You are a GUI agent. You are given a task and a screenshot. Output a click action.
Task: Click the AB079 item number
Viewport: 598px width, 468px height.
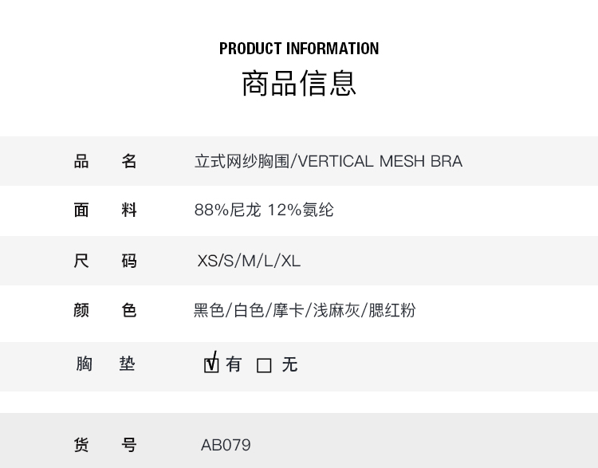point(226,445)
